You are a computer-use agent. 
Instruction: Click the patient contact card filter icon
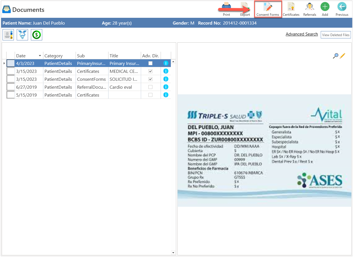click(x=8, y=35)
